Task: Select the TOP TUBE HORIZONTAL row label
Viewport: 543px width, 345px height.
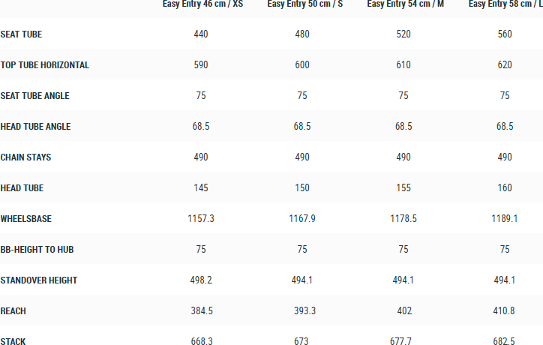Action: point(45,65)
